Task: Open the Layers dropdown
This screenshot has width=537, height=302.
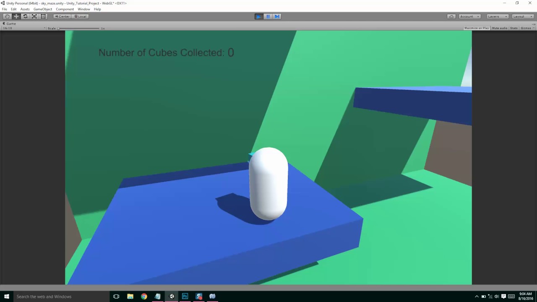Action: click(498, 16)
